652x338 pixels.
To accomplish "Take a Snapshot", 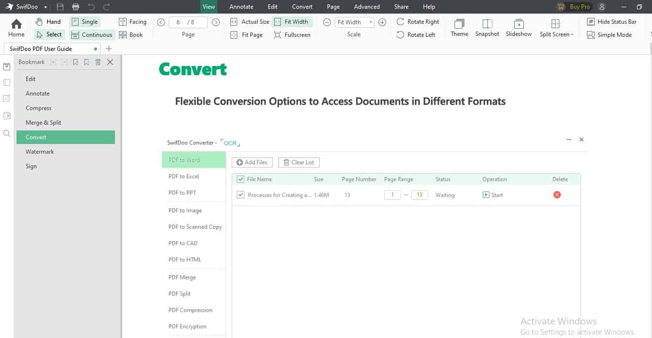I will pos(487,28).
